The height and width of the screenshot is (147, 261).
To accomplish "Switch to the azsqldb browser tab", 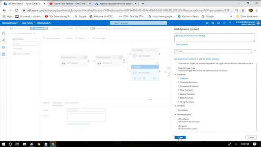I will point(116,4).
